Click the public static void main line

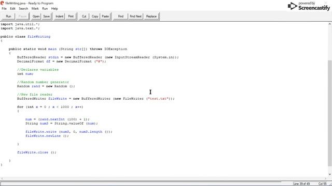point(68,49)
